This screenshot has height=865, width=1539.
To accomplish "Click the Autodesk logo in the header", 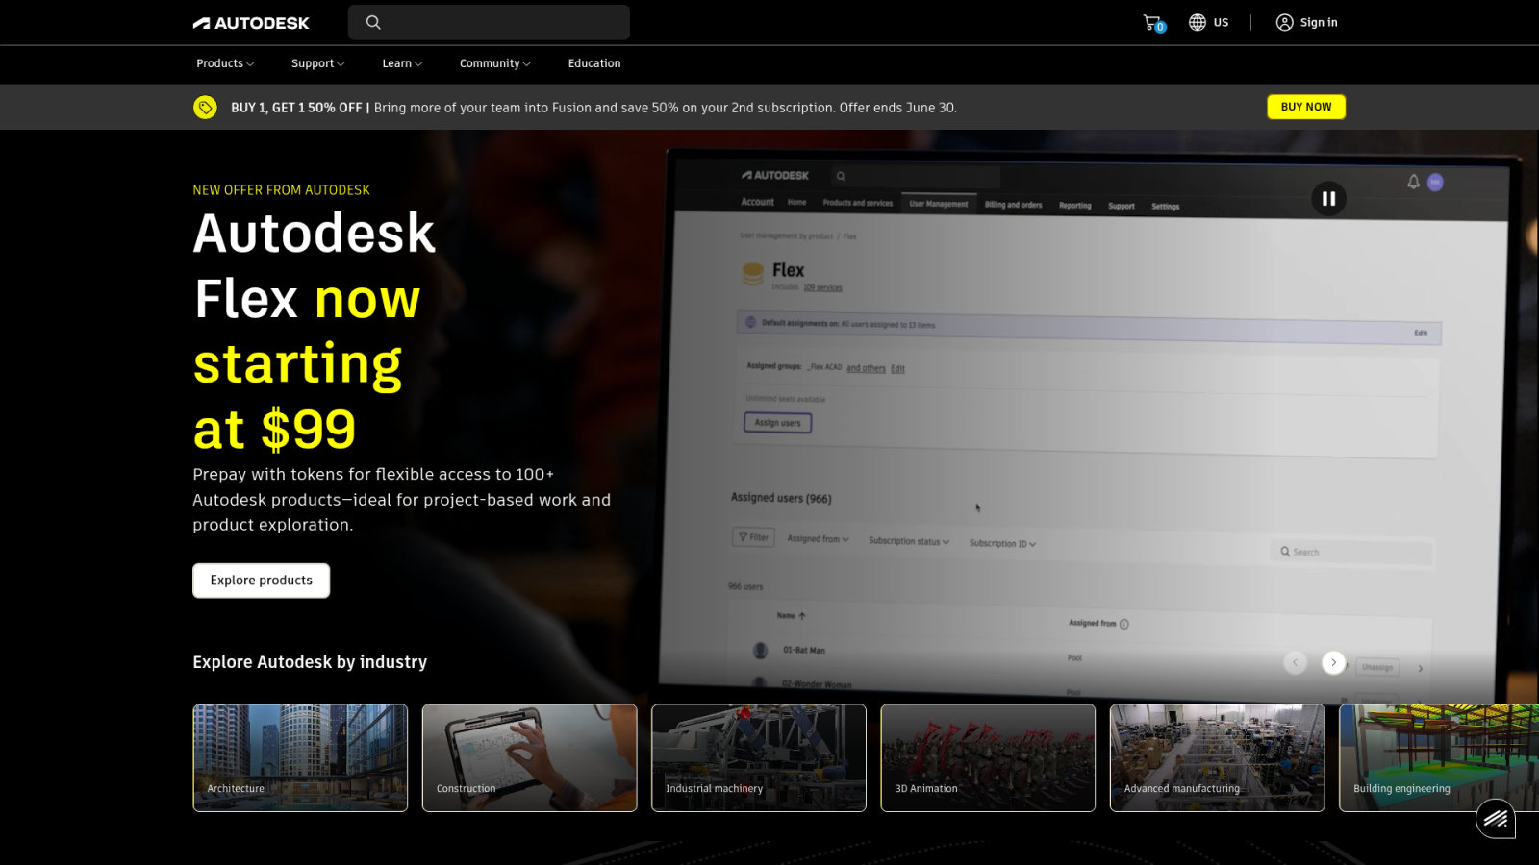I will (x=251, y=23).
